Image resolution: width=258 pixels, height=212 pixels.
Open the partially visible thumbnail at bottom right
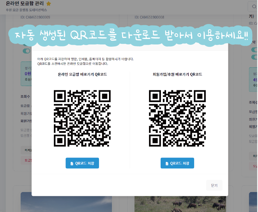253,202
